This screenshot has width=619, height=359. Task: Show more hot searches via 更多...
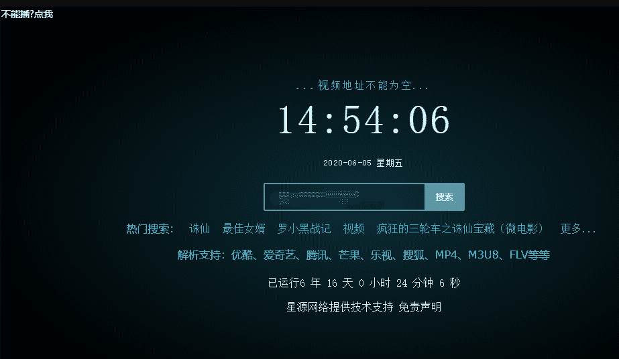[578, 228]
